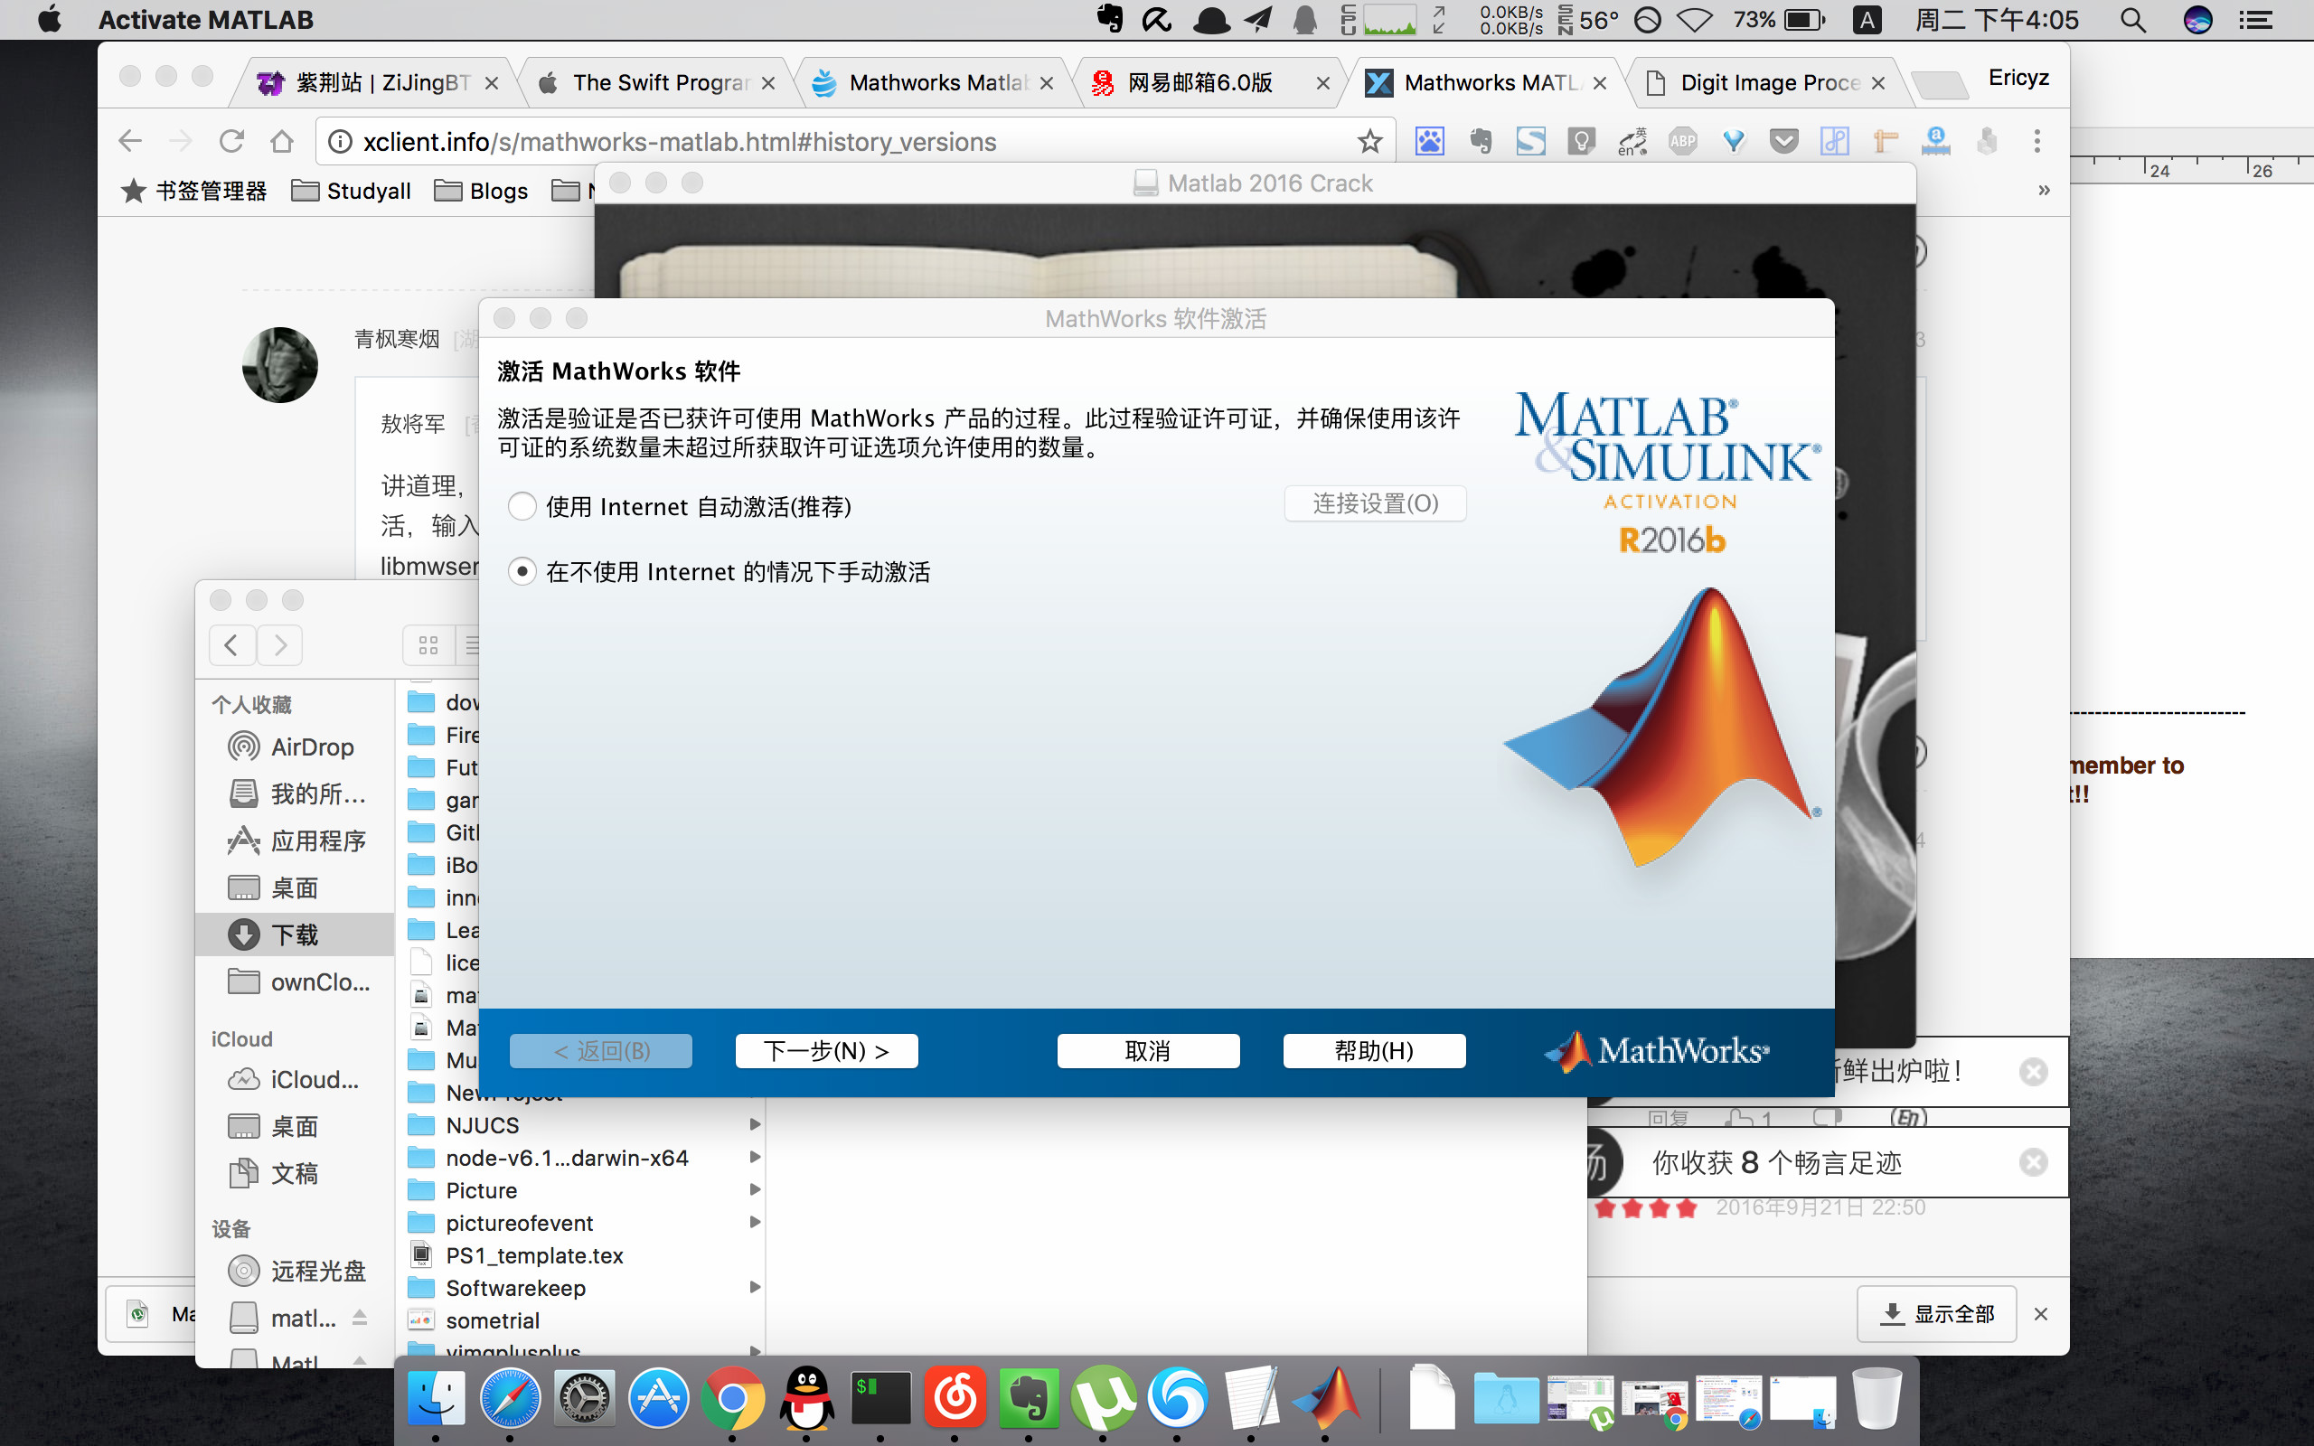
Task: Eject the matl... disk in Finder sidebar
Action: click(360, 1318)
